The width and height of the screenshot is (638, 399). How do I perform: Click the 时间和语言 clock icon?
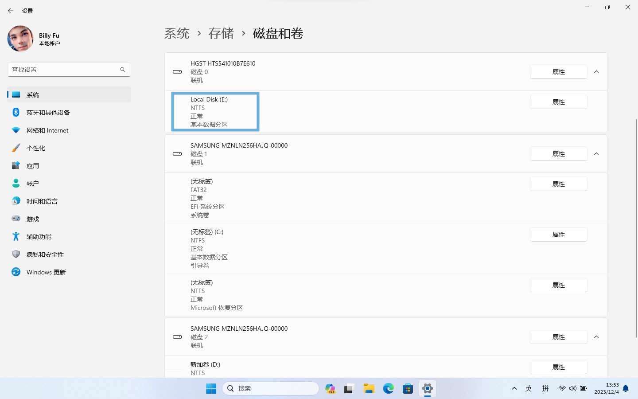coord(16,201)
